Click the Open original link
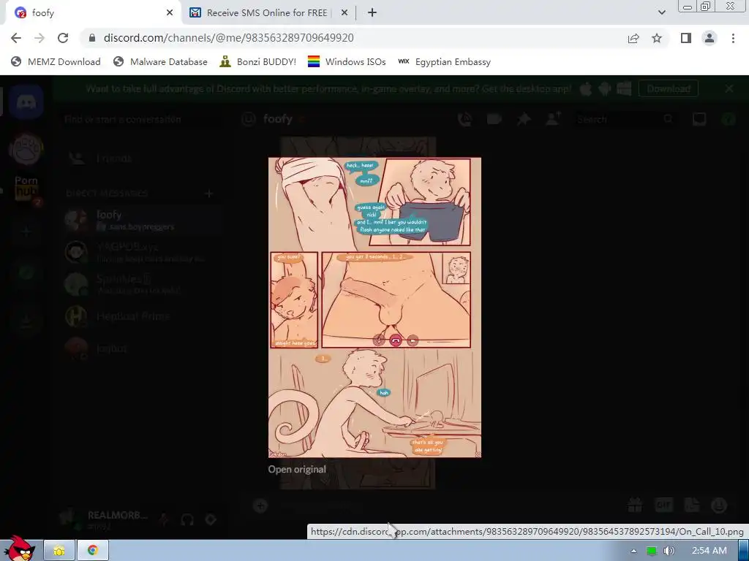The height and width of the screenshot is (561, 749). (x=297, y=470)
